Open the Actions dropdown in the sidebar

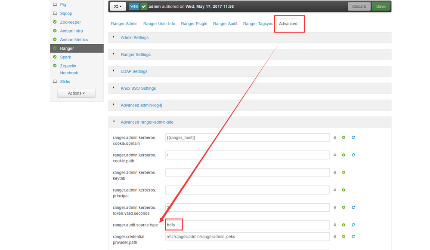[x=76, y=93]
